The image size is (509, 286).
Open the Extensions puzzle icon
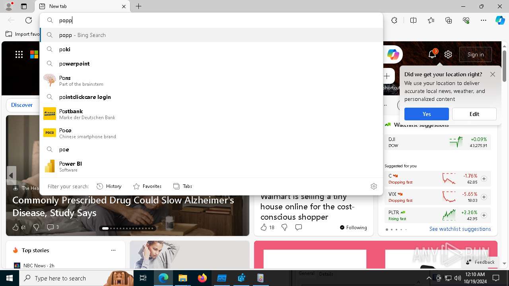(x=394, y=20)
